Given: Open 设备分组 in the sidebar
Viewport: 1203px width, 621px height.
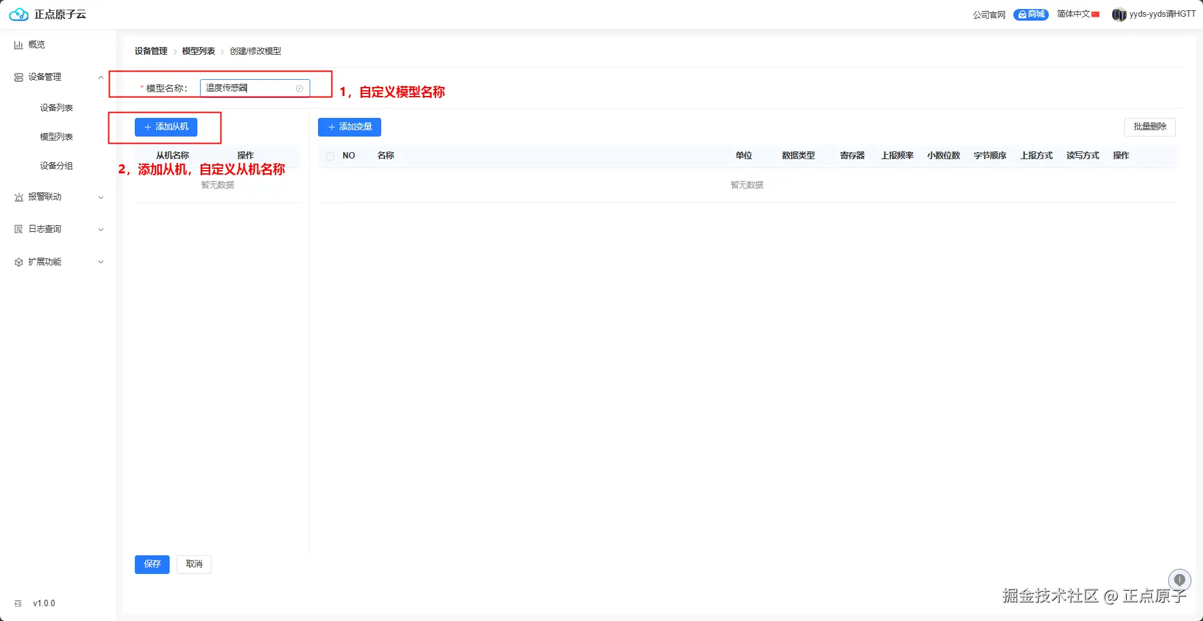Looking at the screenshot, I should coord(57,166).
